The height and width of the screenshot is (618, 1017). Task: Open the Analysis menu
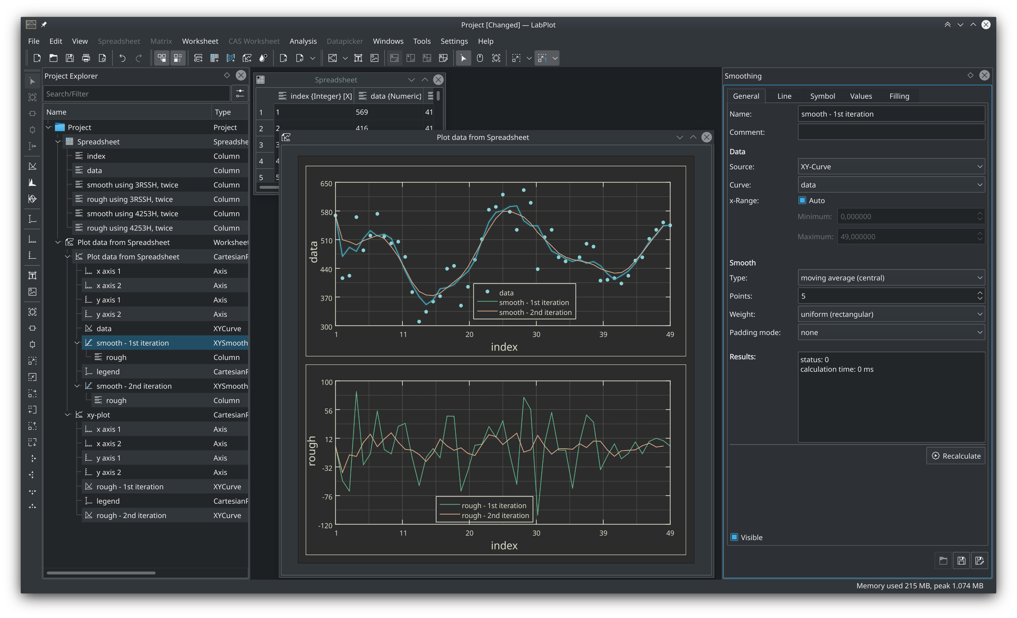303,41
